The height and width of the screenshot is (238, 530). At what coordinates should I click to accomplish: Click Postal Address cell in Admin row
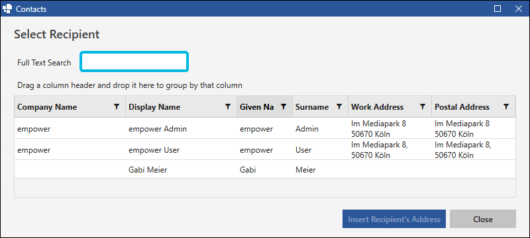pos(474,128)
